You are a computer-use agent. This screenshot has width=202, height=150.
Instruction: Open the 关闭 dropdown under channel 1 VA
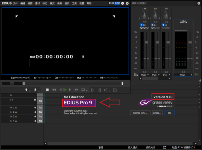coord(145,75)
